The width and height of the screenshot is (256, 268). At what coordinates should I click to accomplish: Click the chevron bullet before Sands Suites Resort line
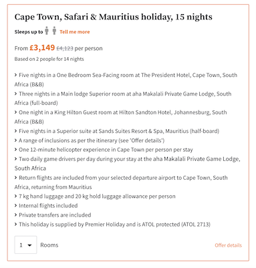point(16,131)
